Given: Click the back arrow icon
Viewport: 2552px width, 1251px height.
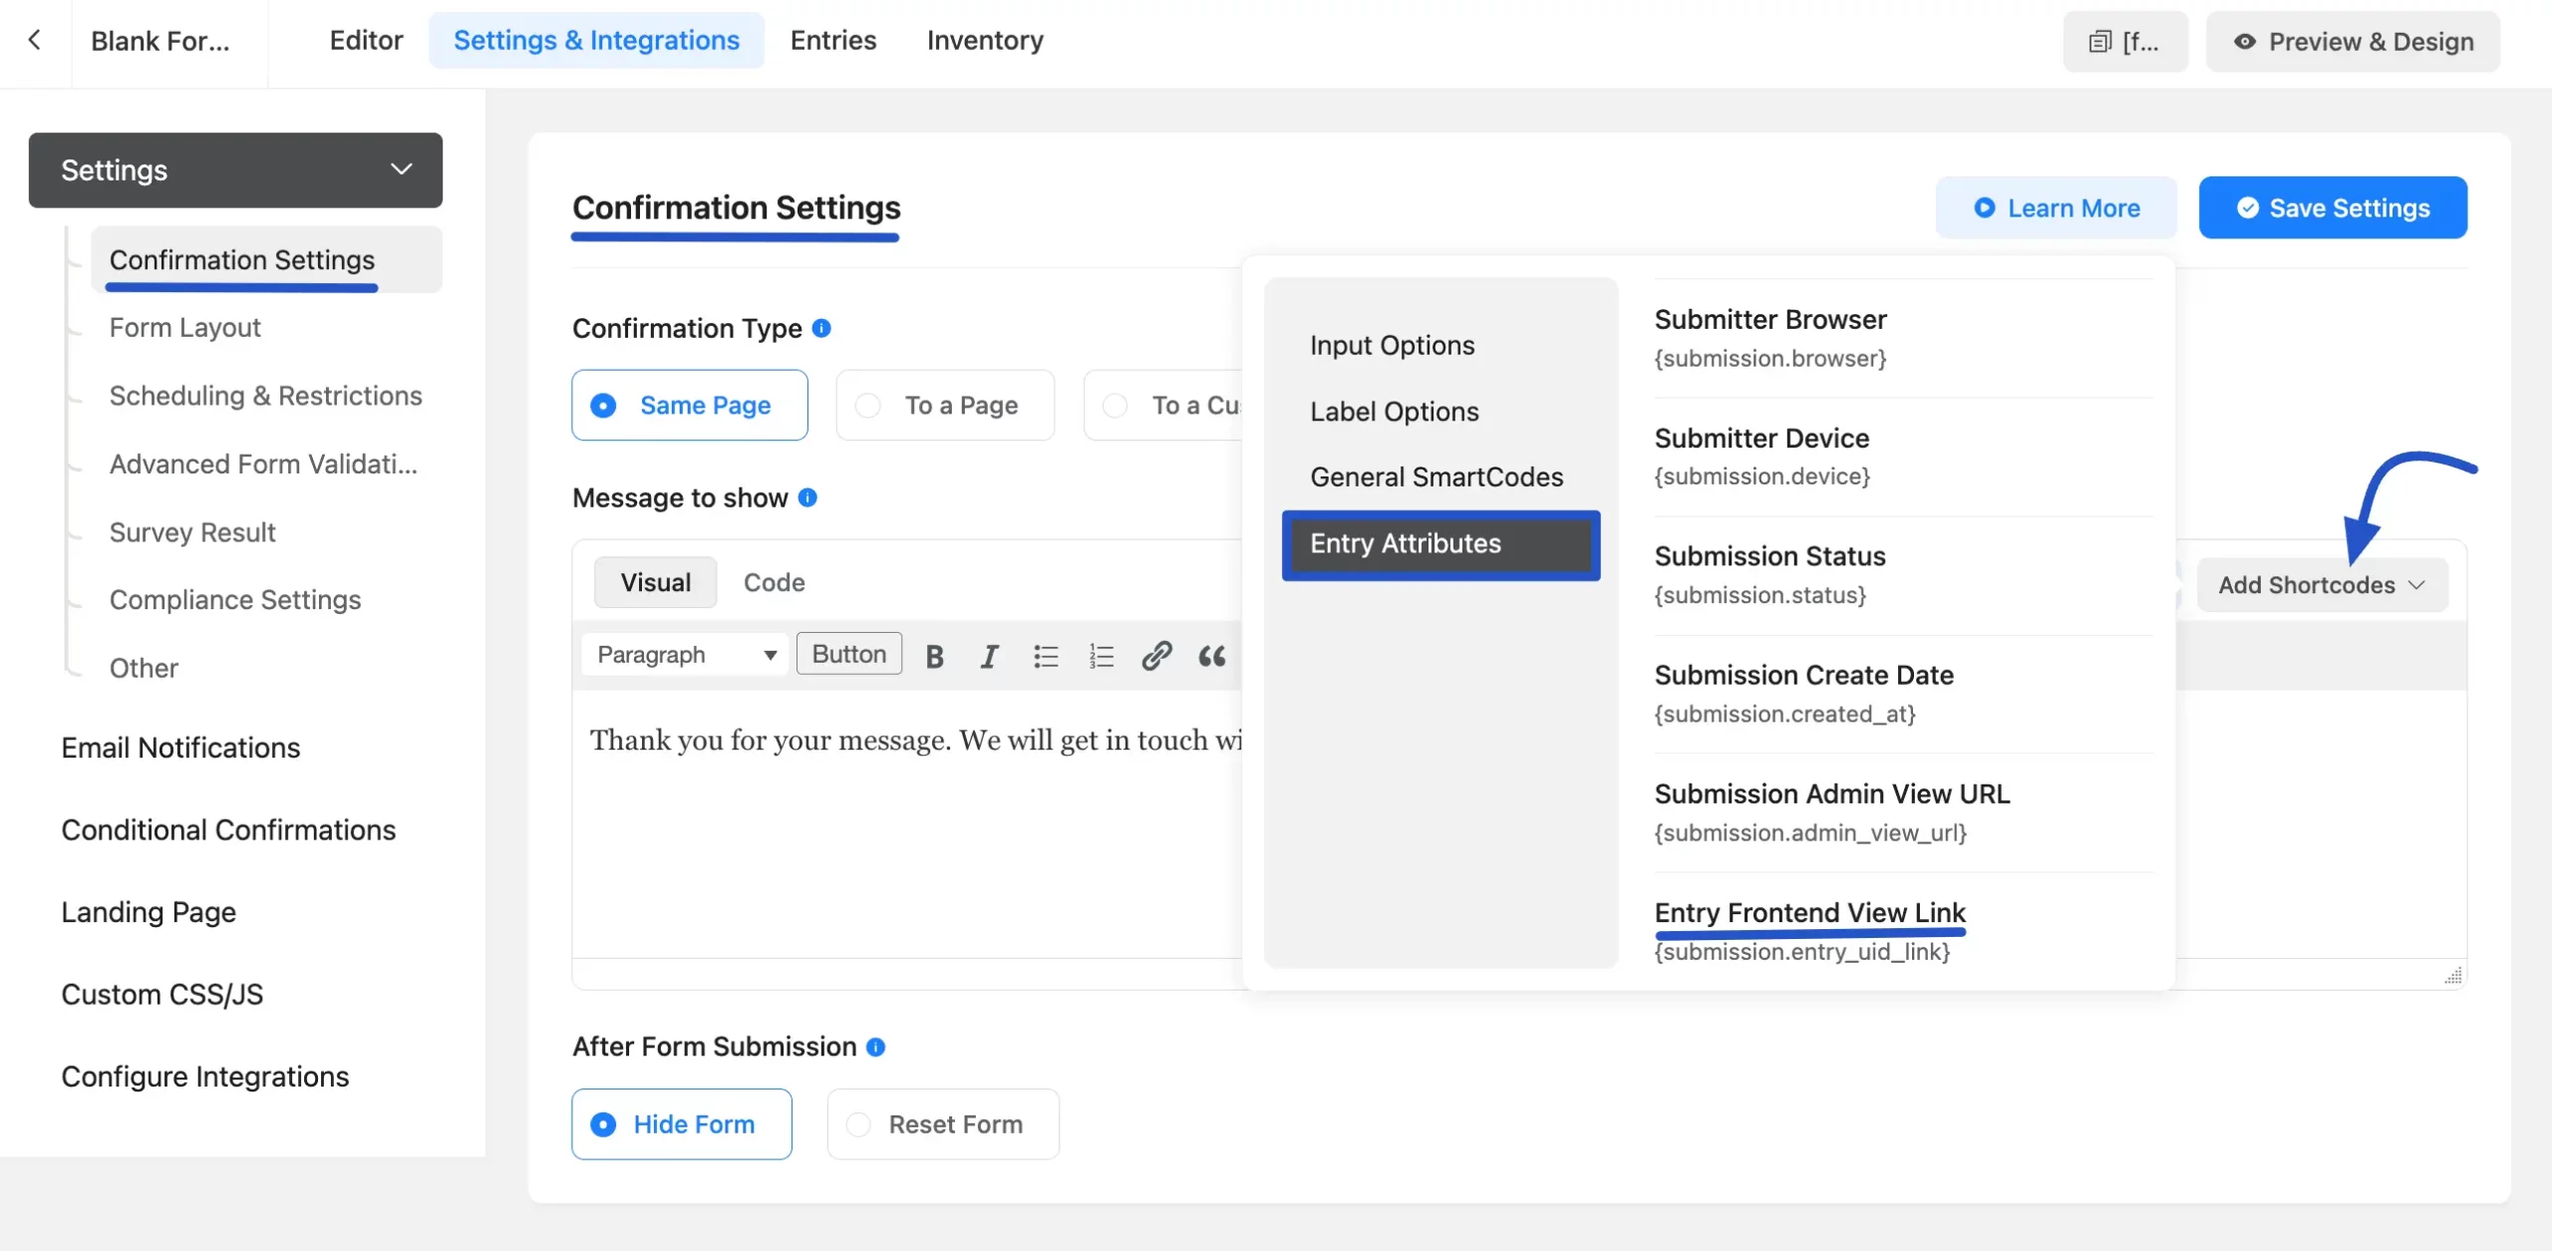Looking at the screenshot, I should [35, 40].
